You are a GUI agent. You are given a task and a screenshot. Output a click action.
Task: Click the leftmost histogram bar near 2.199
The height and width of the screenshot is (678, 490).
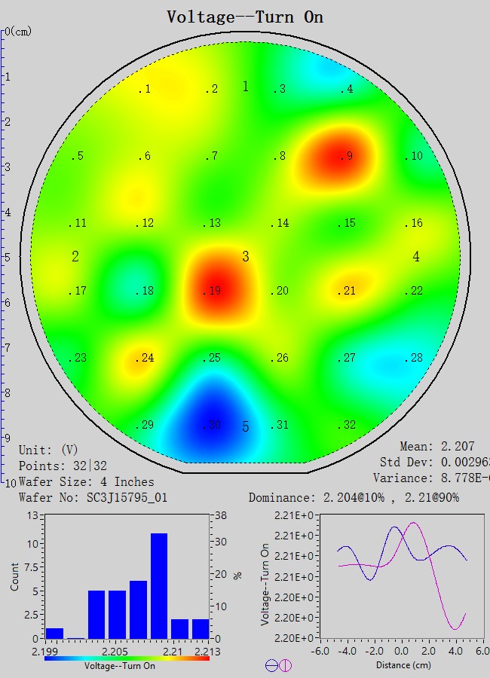(54, 633)
